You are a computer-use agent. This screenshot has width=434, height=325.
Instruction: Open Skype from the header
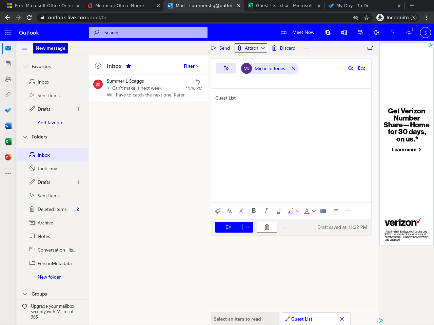328,32
